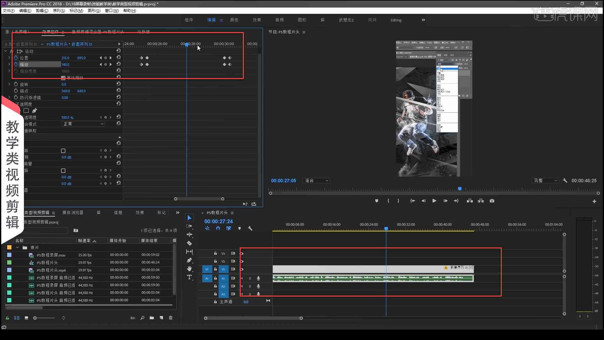Screen dimensions: 604x340
Task: Toggle animation stopwatch for 旋转
Action: (x=16, y=84)
